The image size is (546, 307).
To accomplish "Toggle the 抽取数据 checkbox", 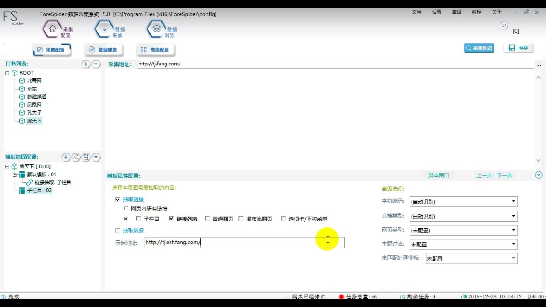I will 118,230.
